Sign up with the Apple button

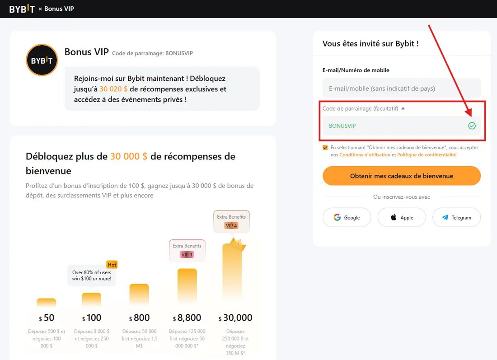[402, 217]
